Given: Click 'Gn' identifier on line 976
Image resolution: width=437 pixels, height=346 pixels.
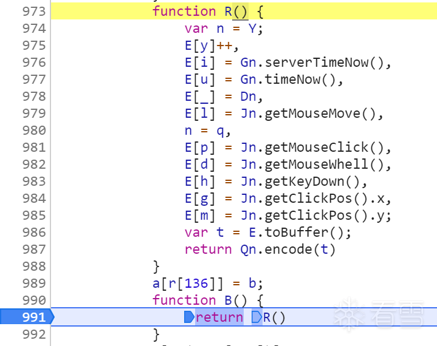Looking at the screenshot, I should coord(248,63).
